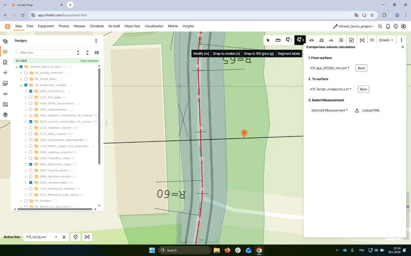Viewport: 411px width, 256px height.
Task: Enable the 2121_Subbase_courses checkbox
Action: pos(31,128)
